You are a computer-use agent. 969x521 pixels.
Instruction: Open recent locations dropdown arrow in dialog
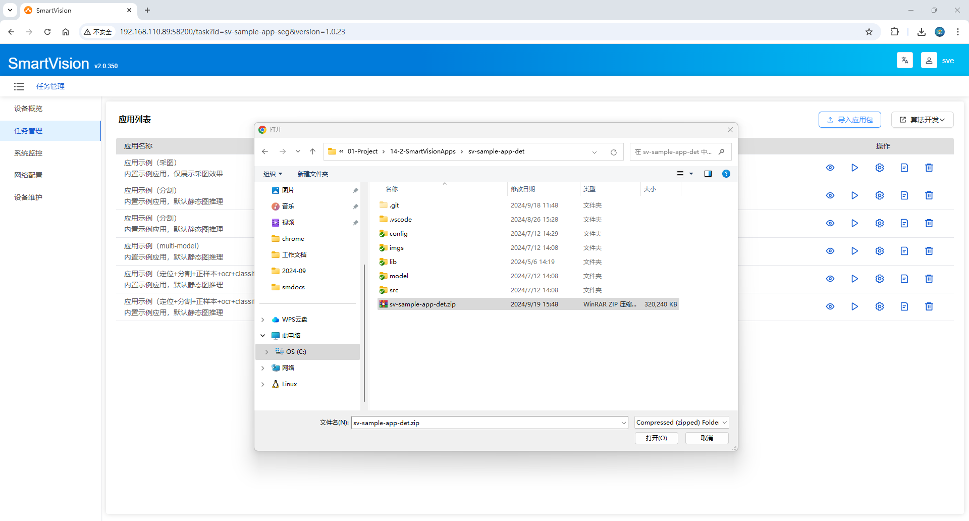[x=298, y=151]
